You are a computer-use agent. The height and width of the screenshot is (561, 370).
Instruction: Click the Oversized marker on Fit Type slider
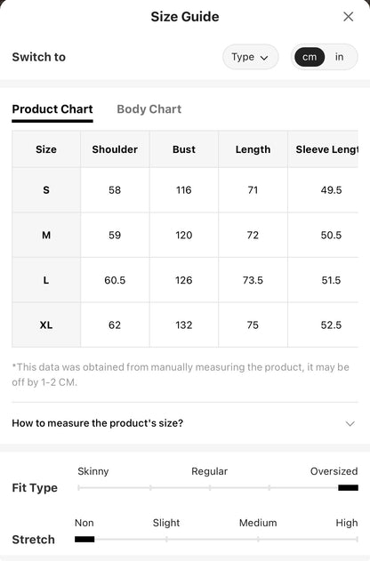coord(348,488)
